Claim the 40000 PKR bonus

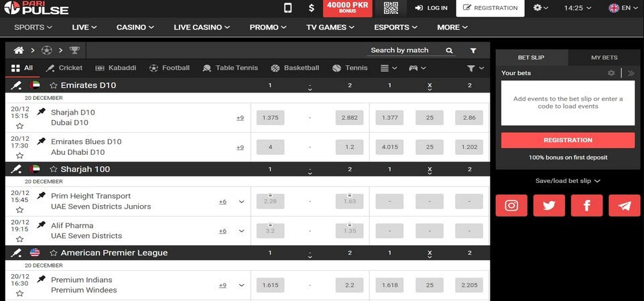tap(347, 9)
